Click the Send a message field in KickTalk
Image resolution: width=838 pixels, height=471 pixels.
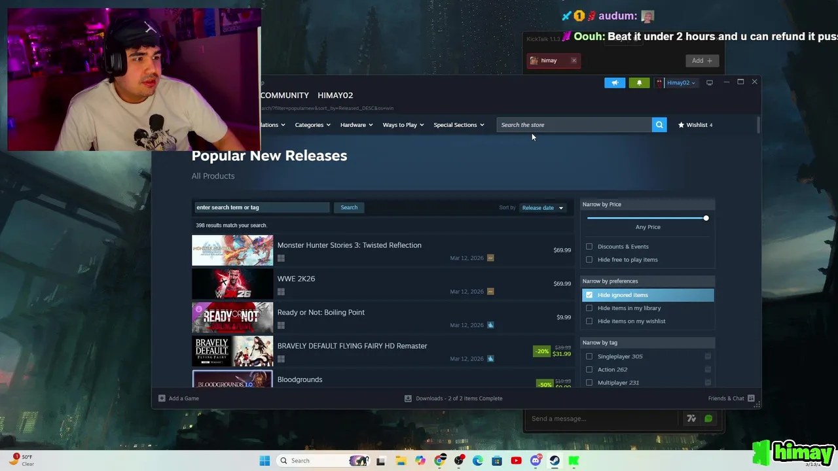(602, 419)
